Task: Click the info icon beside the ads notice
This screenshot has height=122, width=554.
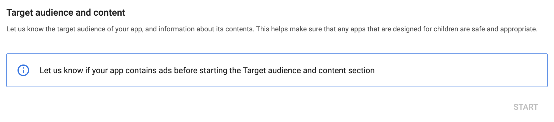Action: [x=23, y=70]
